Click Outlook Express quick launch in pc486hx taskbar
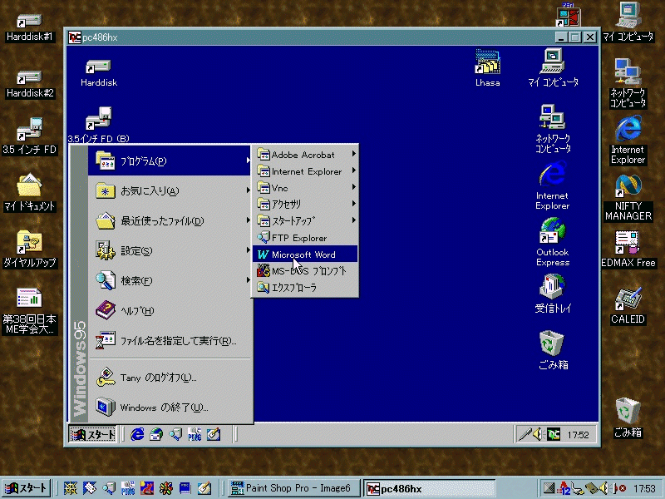Viewport: 665px width, 499px height. (x=156, y=434)
